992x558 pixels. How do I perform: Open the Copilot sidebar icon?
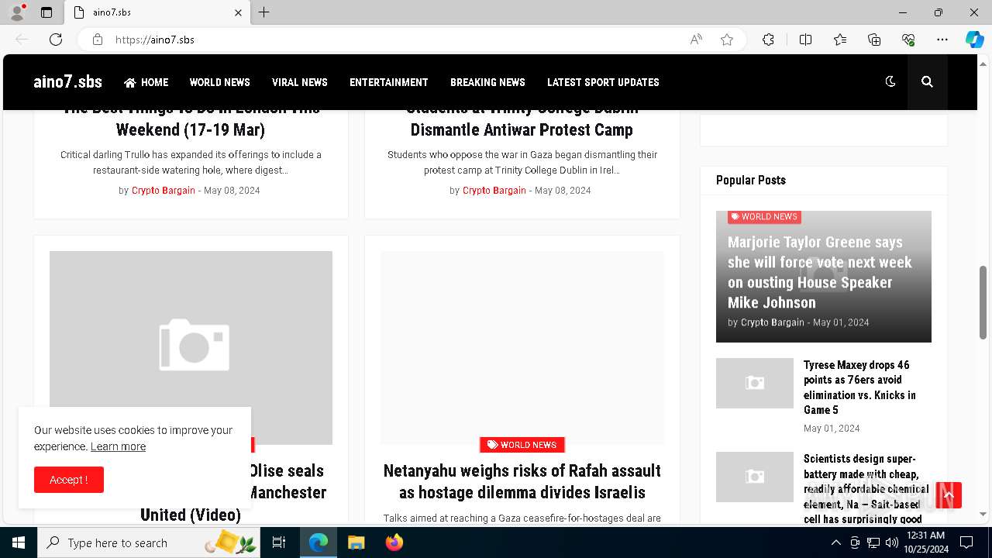pos(974,40)
